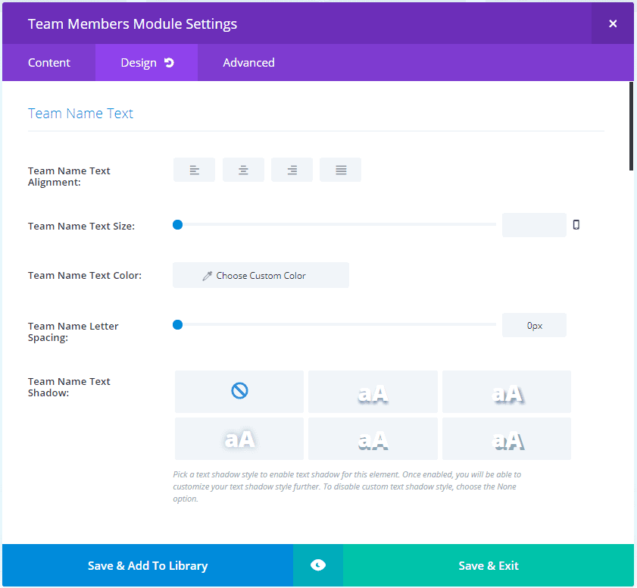
Task: Center-align the team name text
Action: coord(243,170)
